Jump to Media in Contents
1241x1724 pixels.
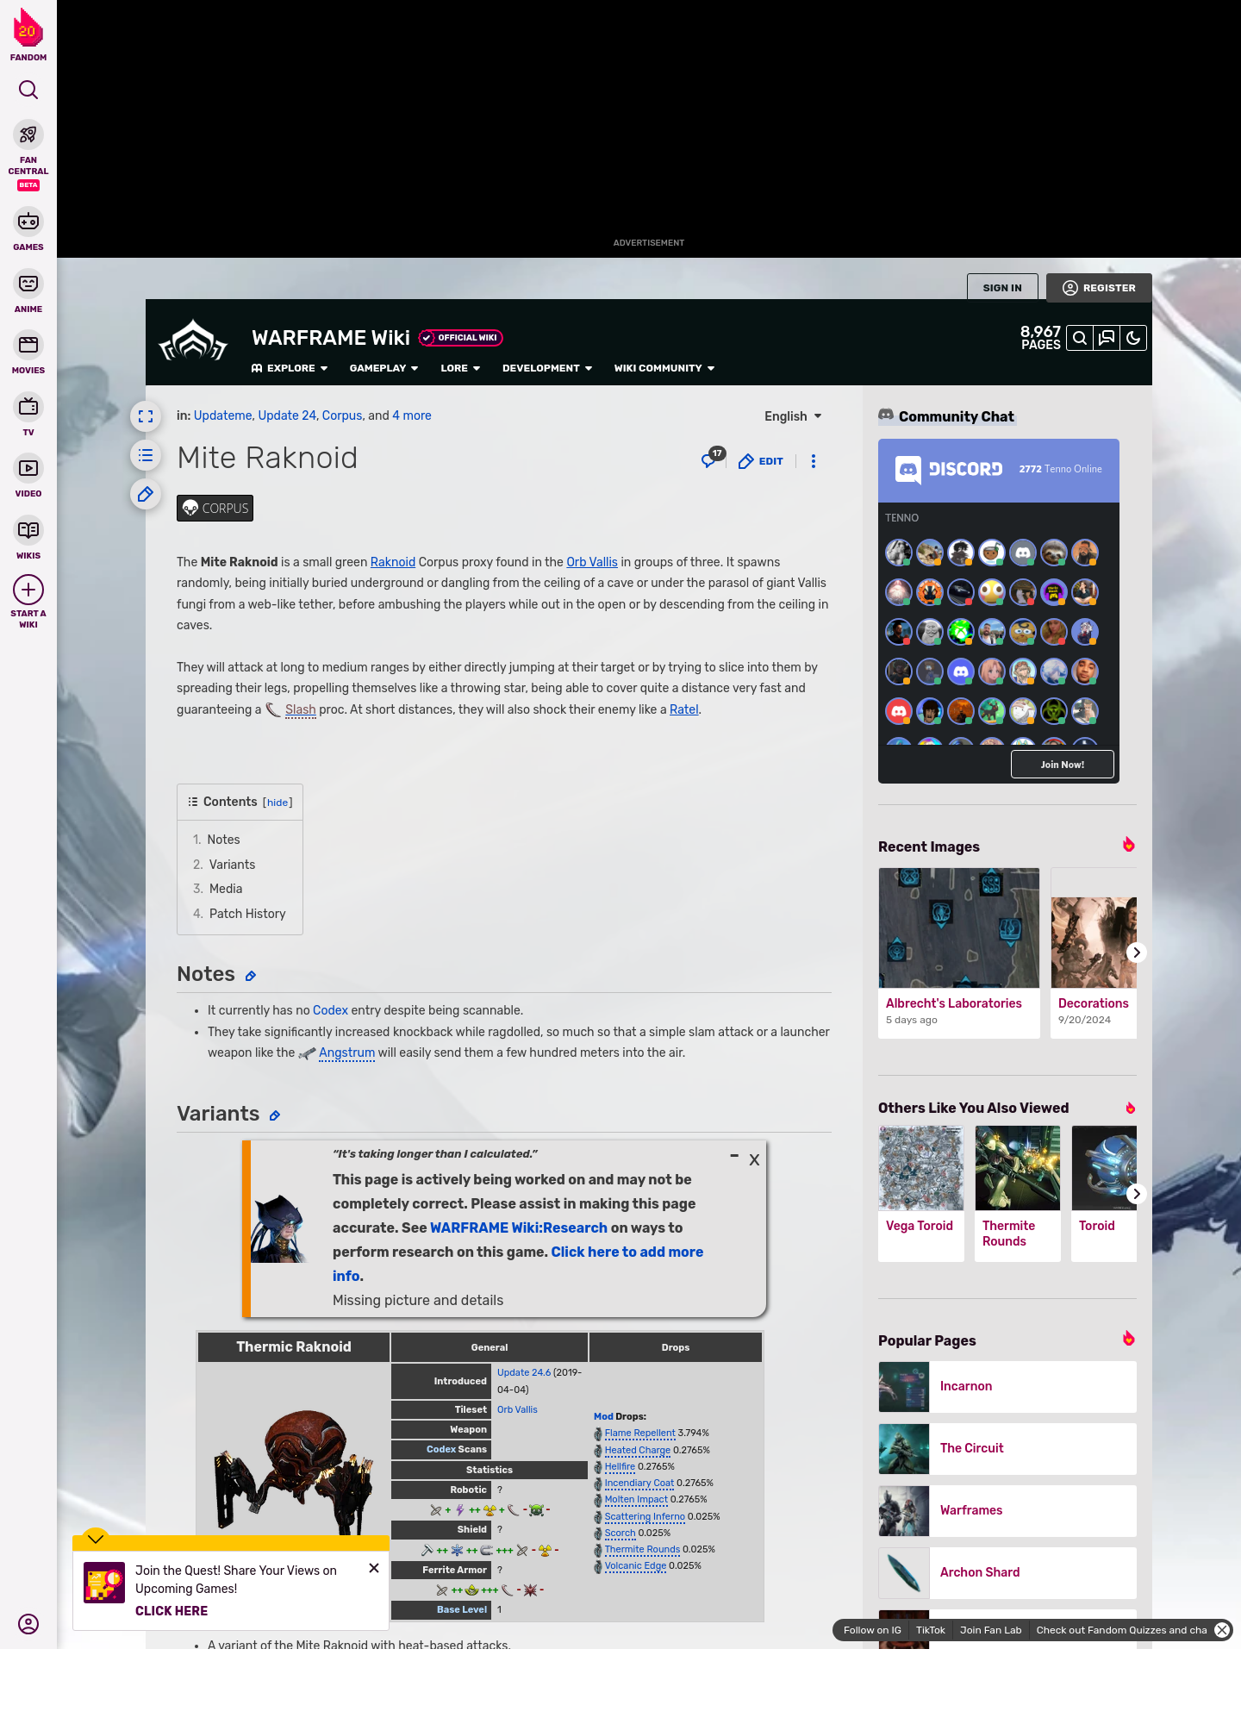[x=226, y=889]
